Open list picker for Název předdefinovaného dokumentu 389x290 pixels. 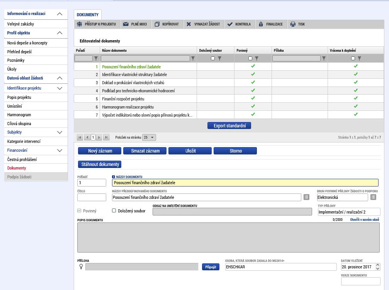307,197
